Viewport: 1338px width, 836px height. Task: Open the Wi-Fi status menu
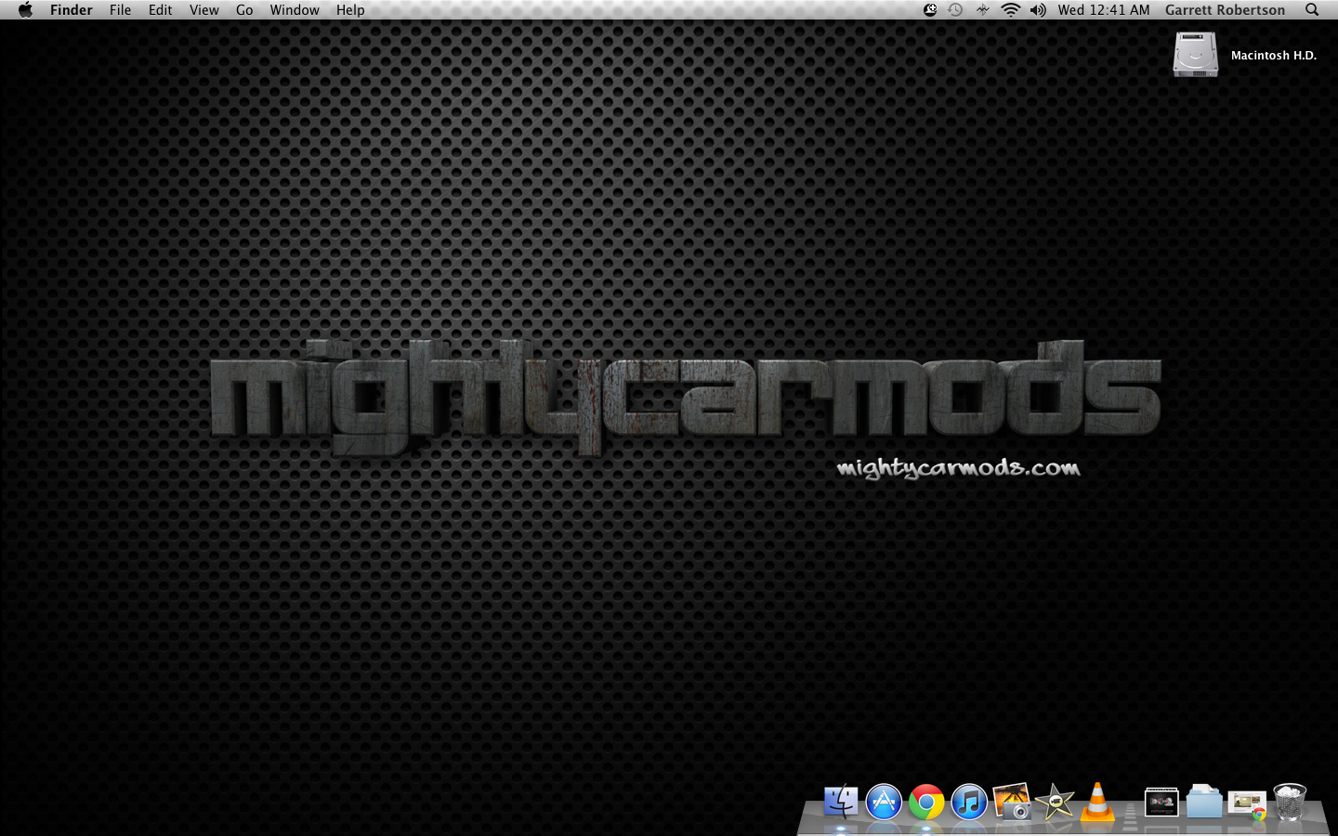[1010, 10]
